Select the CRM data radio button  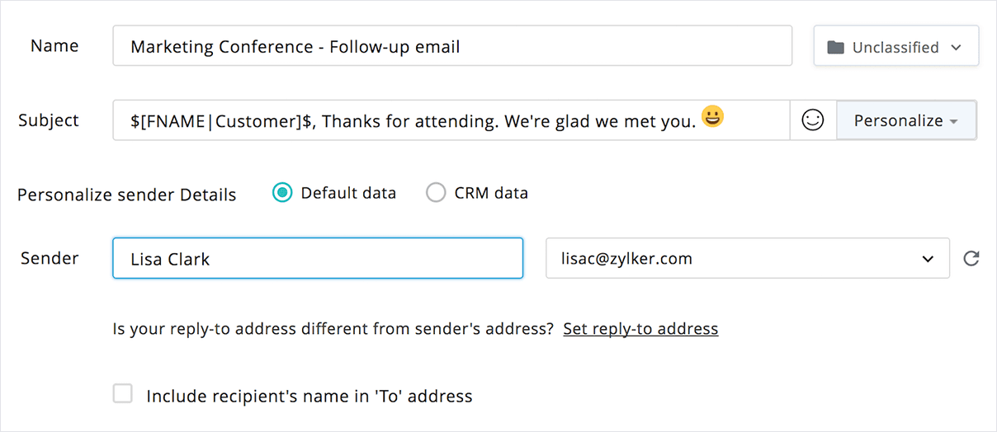tap(436, 193)
